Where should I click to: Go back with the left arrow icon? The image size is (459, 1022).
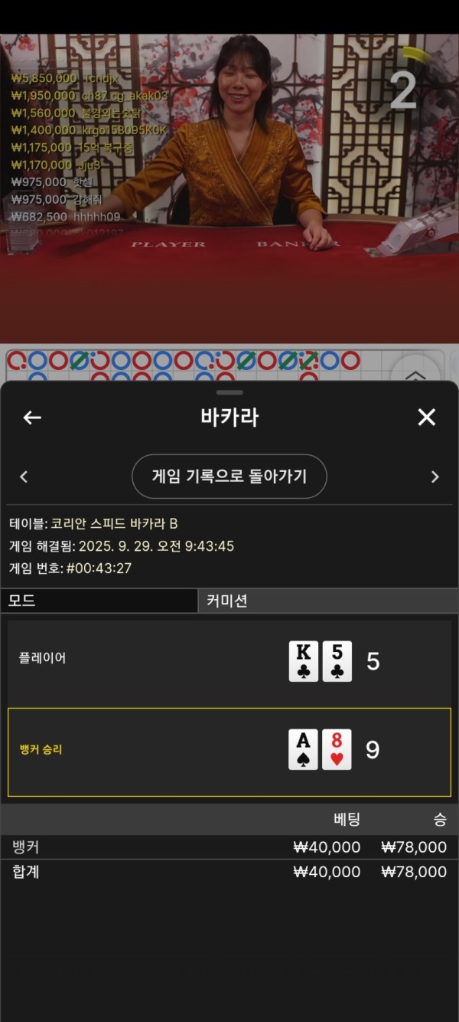pos(31,417)
